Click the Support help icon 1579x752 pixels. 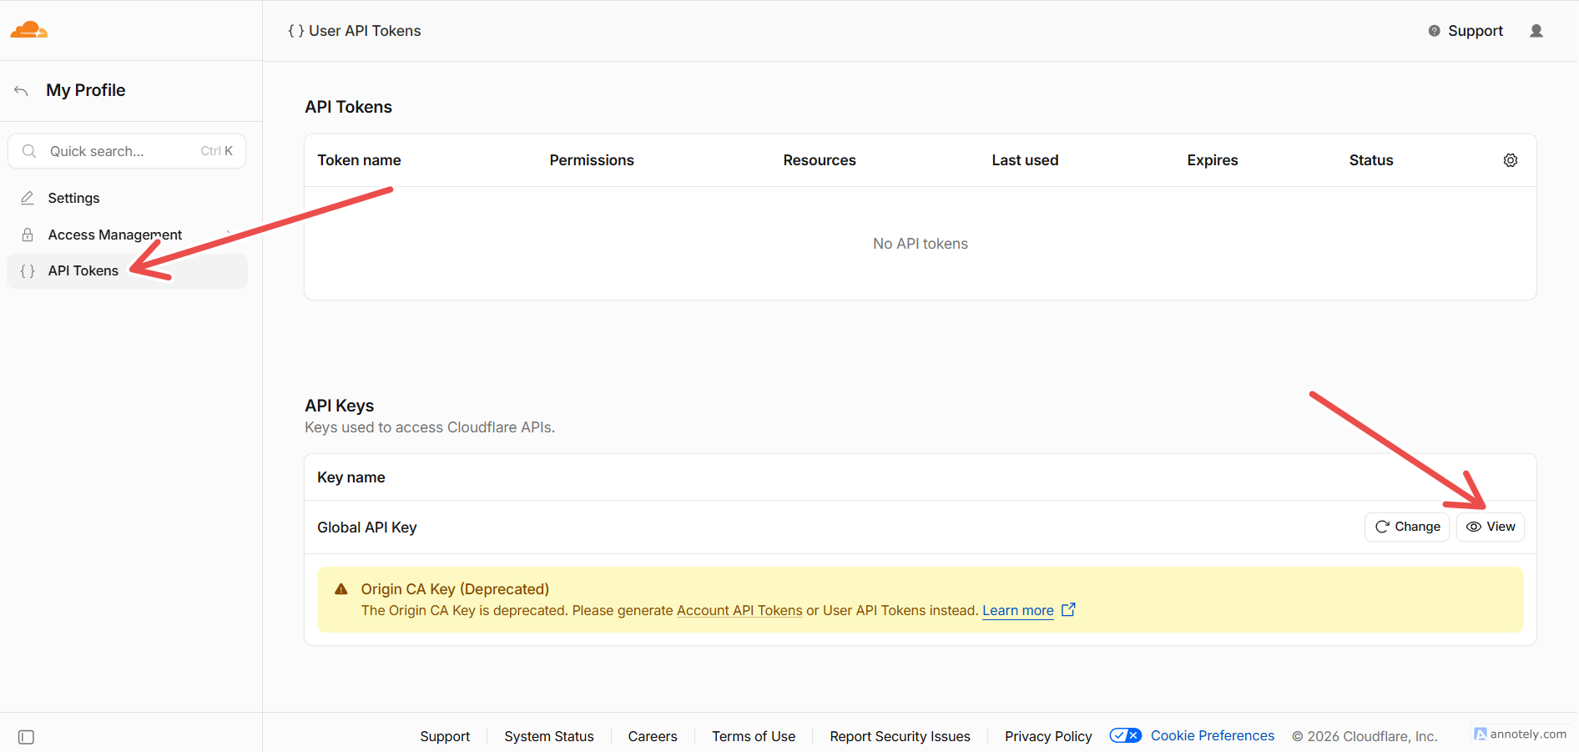1434,31
